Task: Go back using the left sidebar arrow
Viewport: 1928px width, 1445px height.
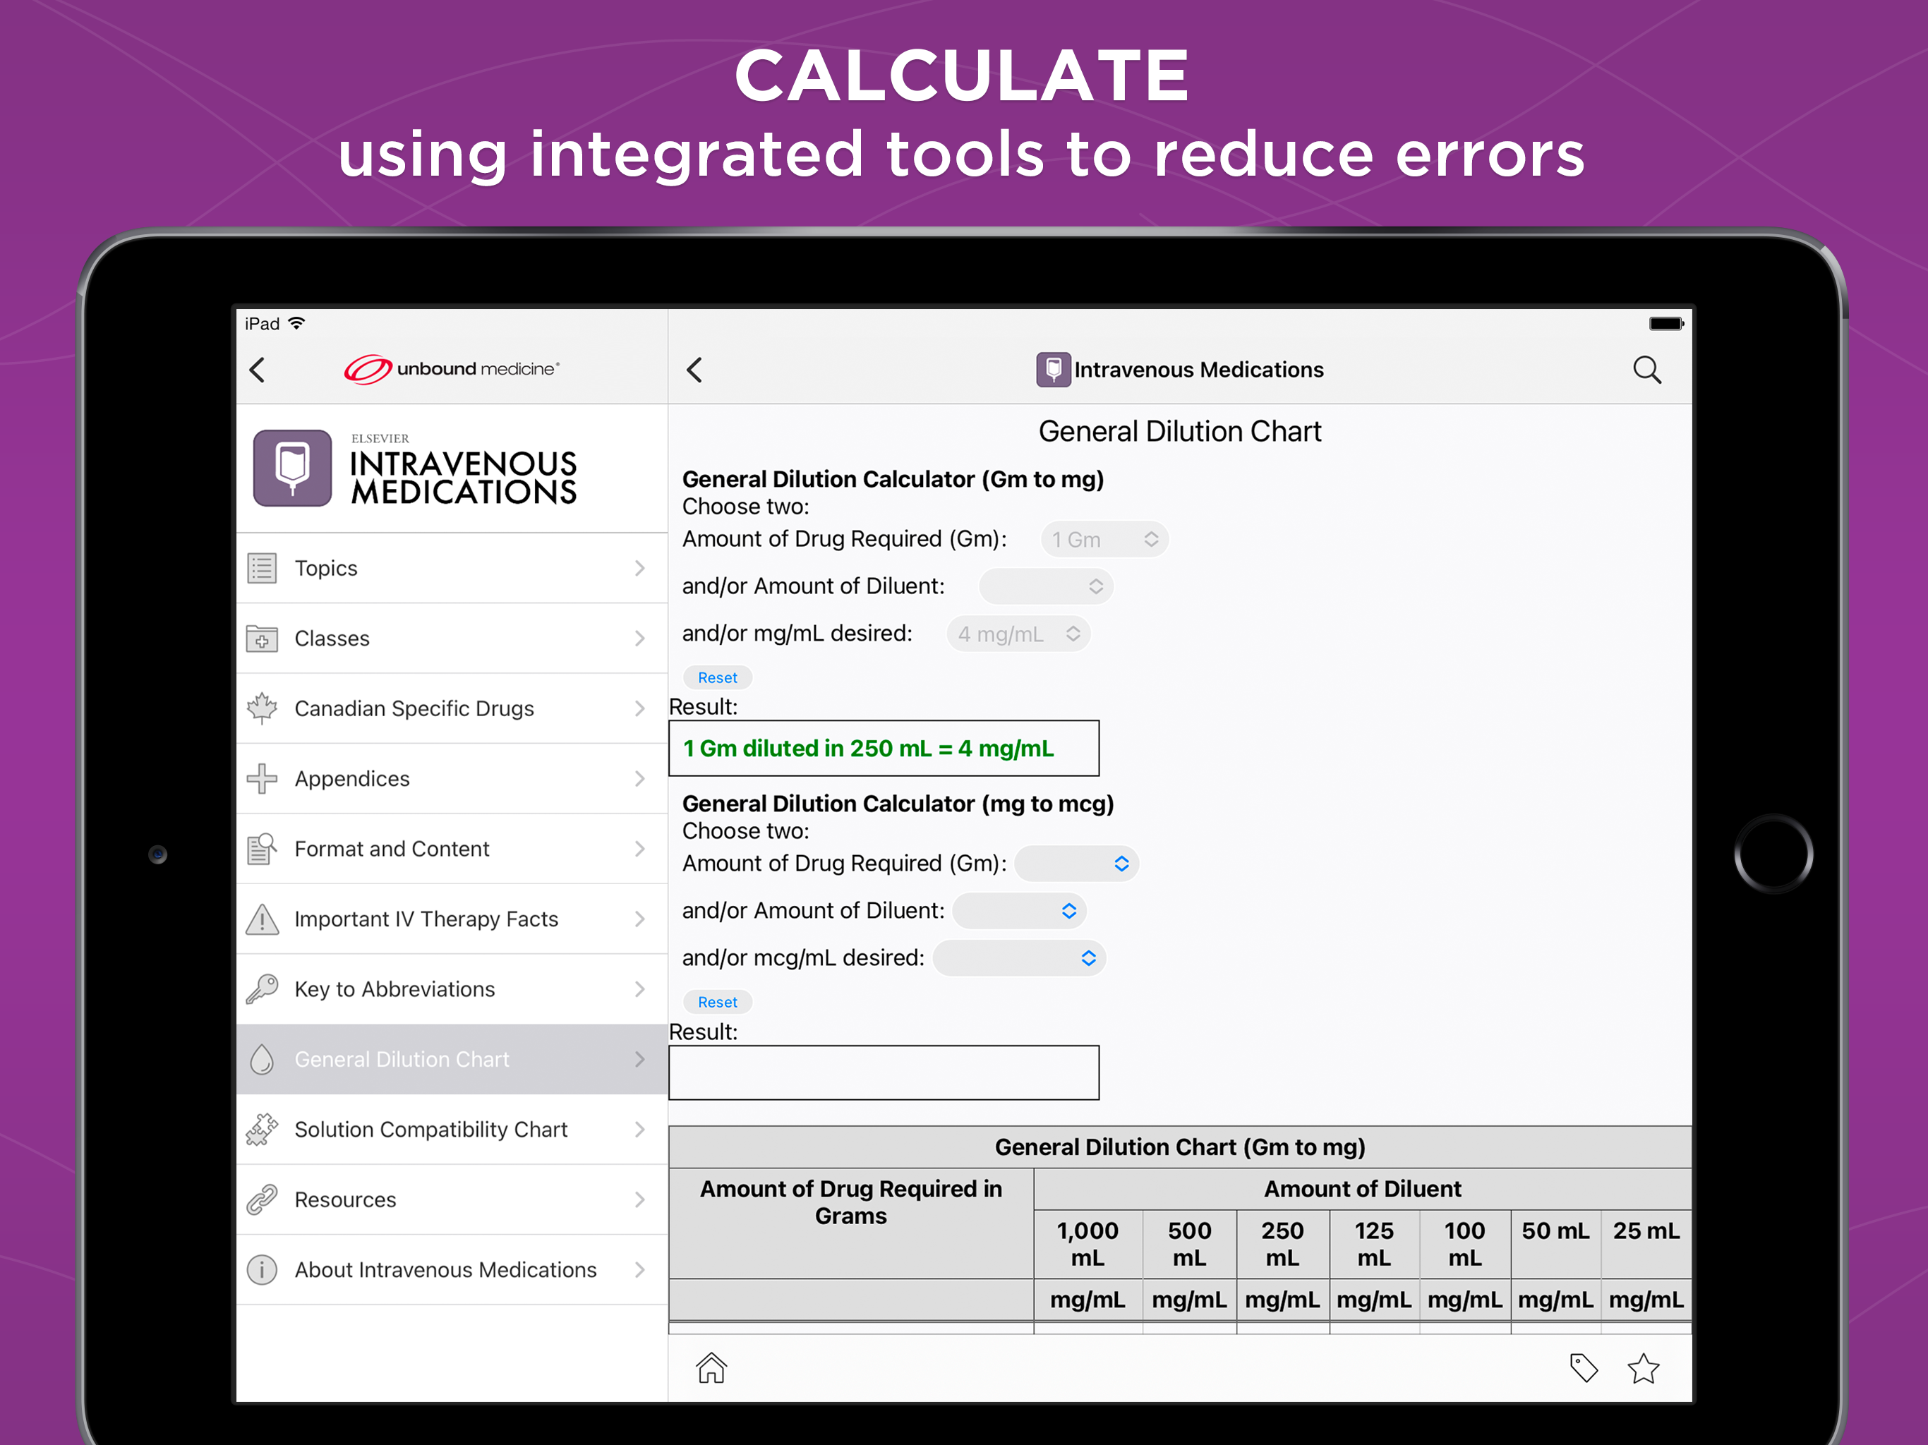Action: [x=257, y=370]
